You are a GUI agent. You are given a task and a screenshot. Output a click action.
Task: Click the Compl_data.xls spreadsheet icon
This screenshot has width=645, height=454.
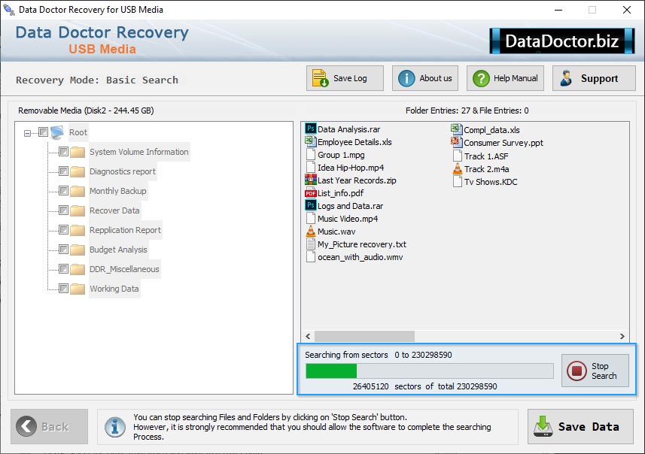pyautogui.click(x=457, y=129)
